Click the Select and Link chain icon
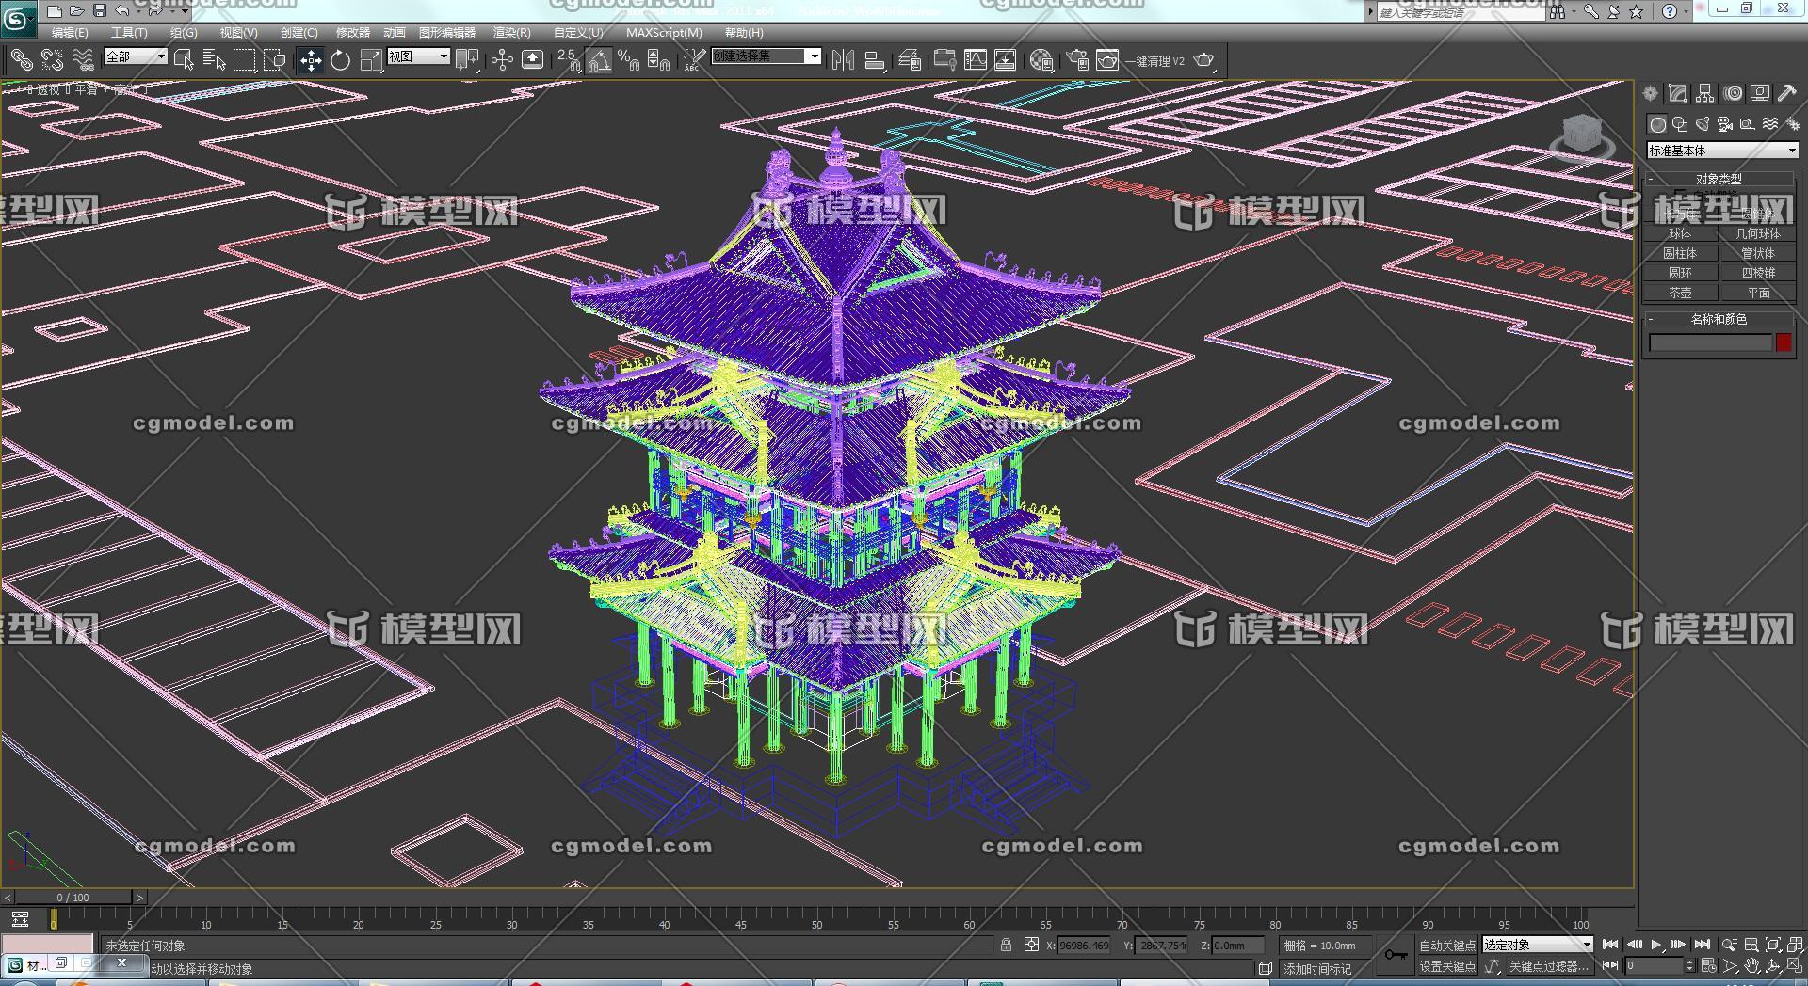 22,61
